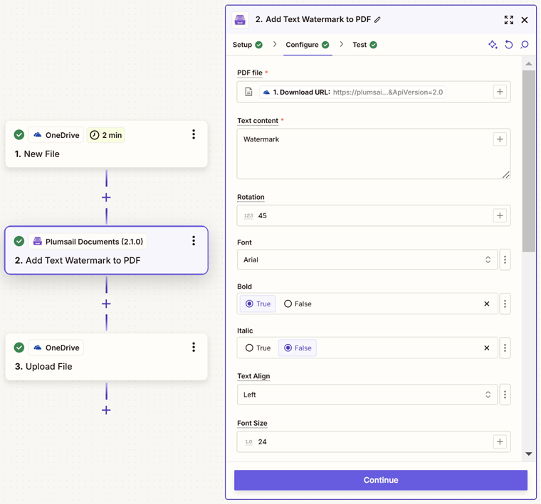
Task: Switch to the Setup tab
Action: [x=248, y=45]
